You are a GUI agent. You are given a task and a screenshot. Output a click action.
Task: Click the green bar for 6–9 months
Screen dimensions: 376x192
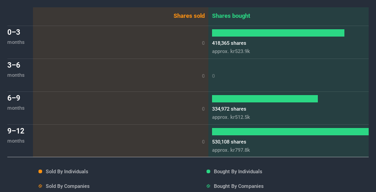click(265, 99)
